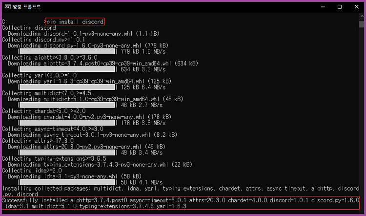Image resolution: width=366 pixels, height=216 pixels.
Task: Click the scrollbar up arrow
Action: [362, 16]
